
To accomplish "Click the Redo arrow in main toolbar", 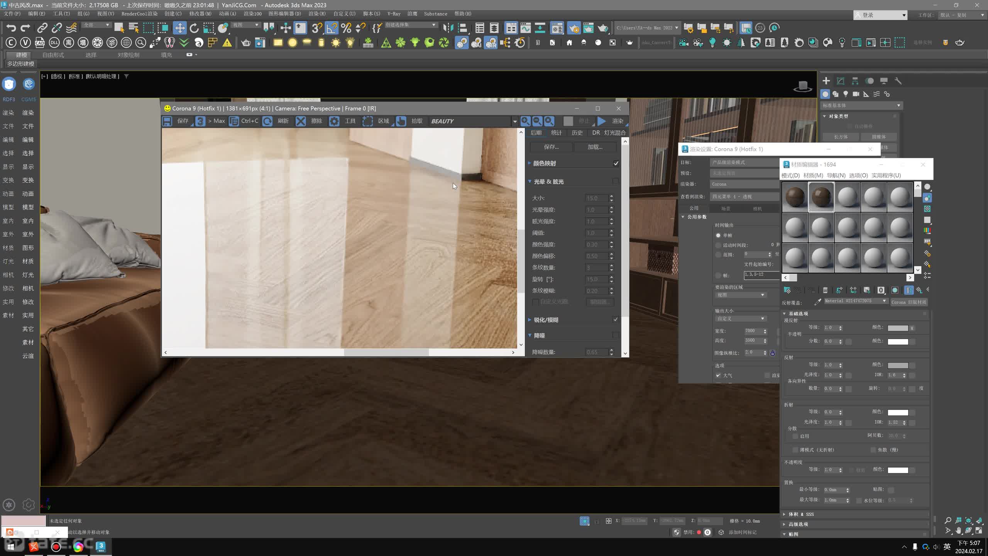I will (25, 28).
